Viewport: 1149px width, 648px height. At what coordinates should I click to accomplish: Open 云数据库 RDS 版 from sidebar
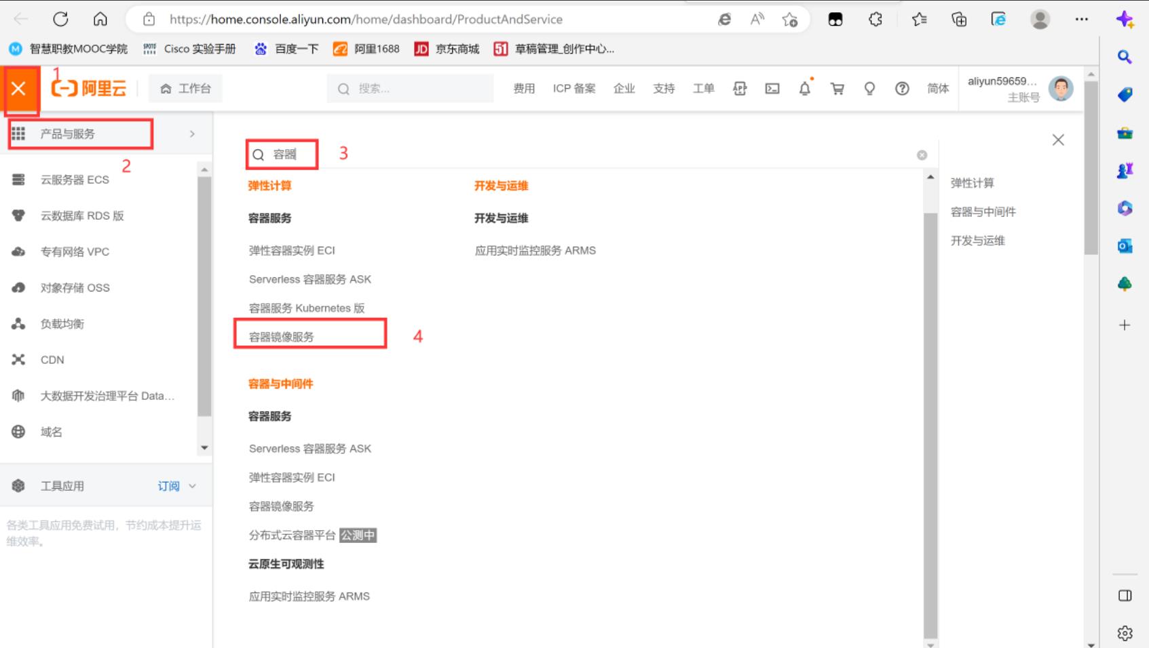pos(82,216)
